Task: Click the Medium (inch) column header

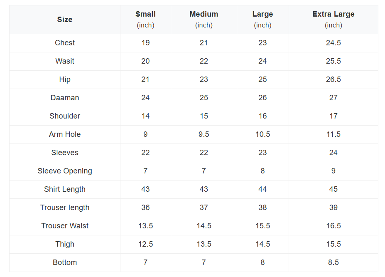Action: 204,20
